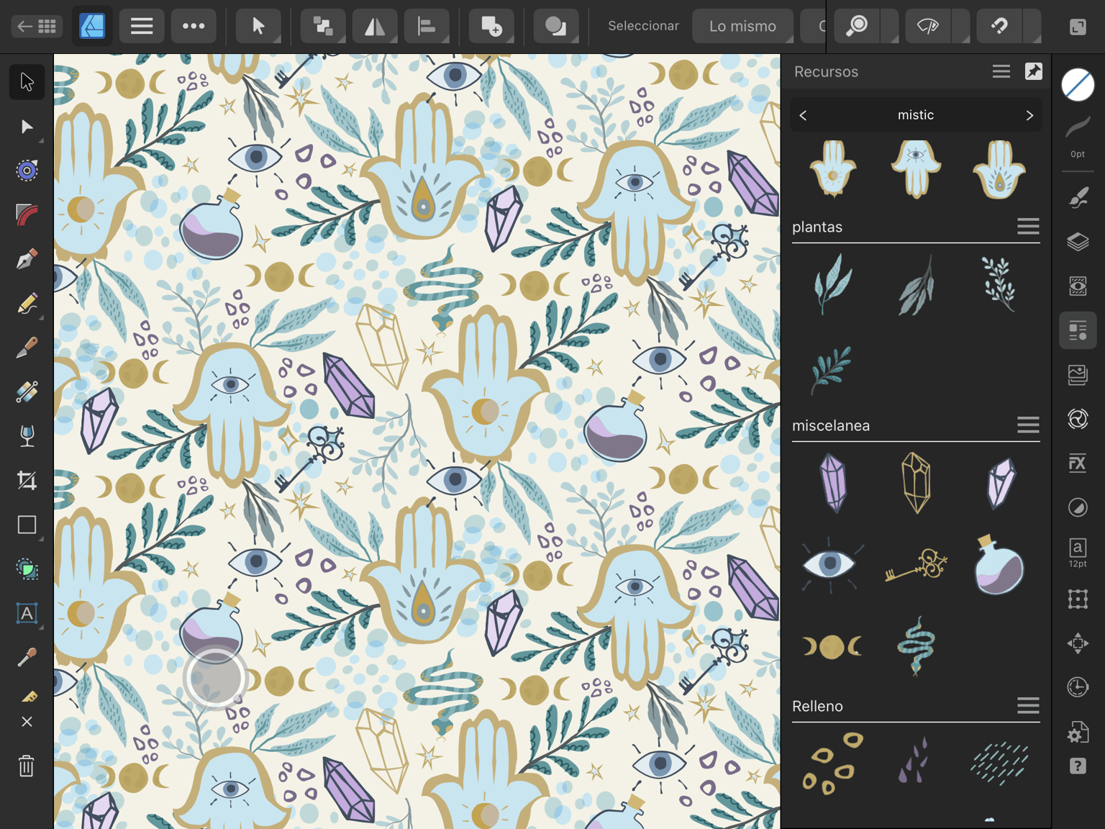This screenshot has width=1105, height=829.
Task: Open the arrange order toolbar option
Action: [323, 27]
